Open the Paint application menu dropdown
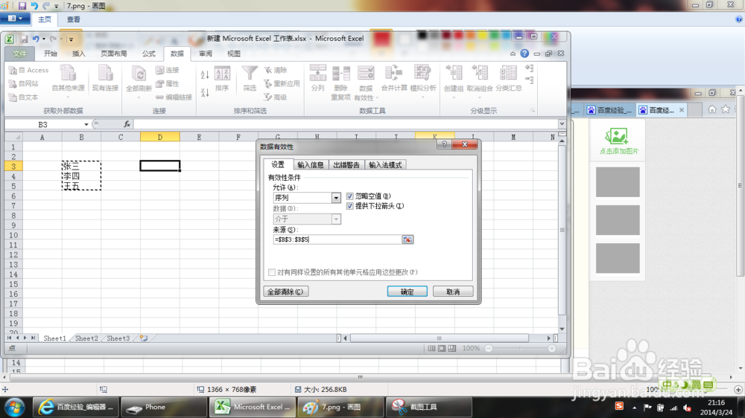This screenshot has height=418, width=745. point(15,19)
